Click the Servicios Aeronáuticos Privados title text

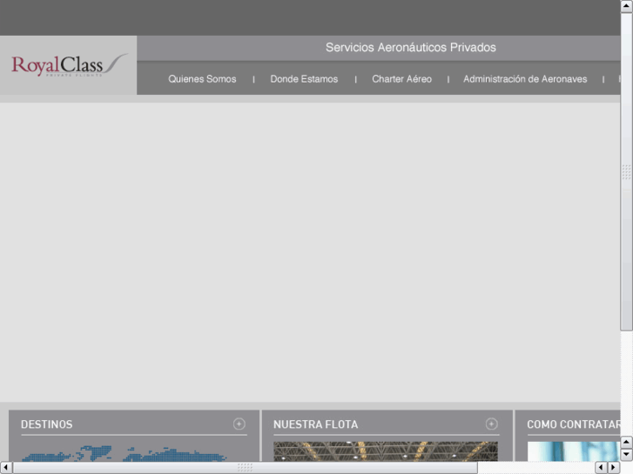tap(411, 48)
